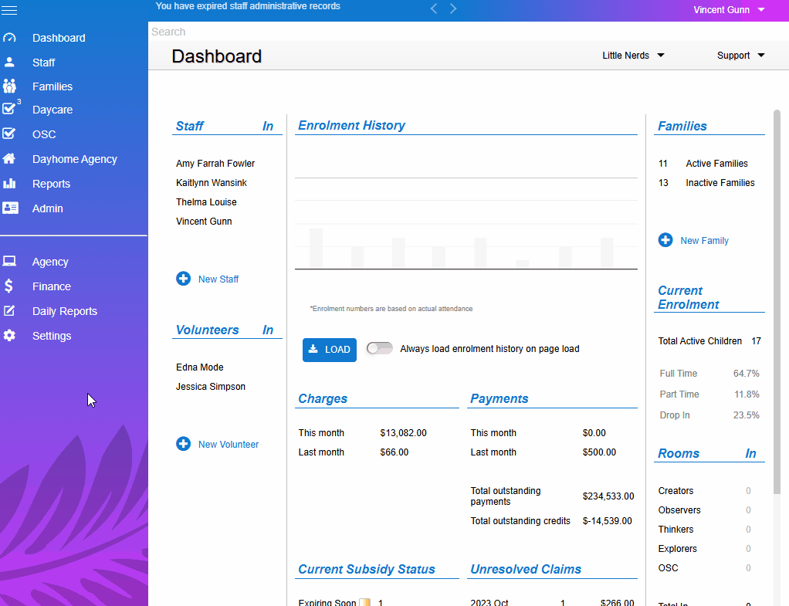Click the dashboard vertical scrollbar
789x606 pixels.
point(777,302)
